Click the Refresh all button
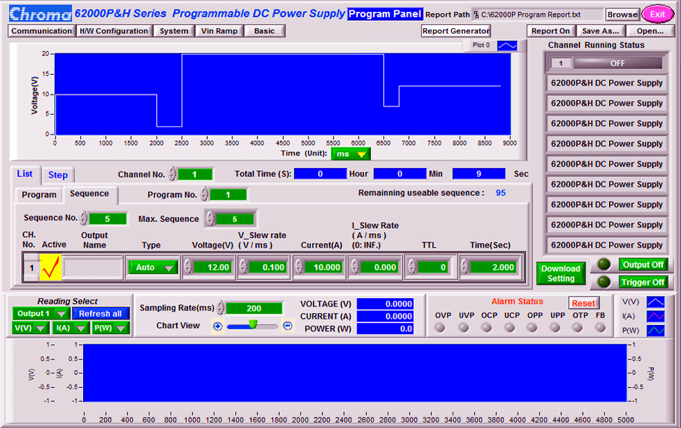681x428 pixels. pos(100,313)
